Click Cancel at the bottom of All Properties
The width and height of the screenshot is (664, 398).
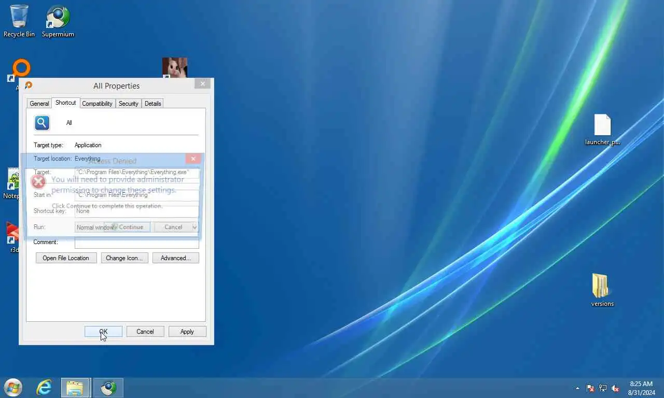(145, 332)
